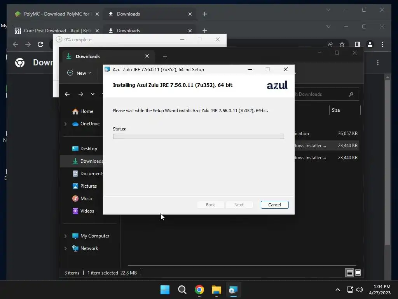
Task: Open Chrome from taskbar
Action: point(199,290)
